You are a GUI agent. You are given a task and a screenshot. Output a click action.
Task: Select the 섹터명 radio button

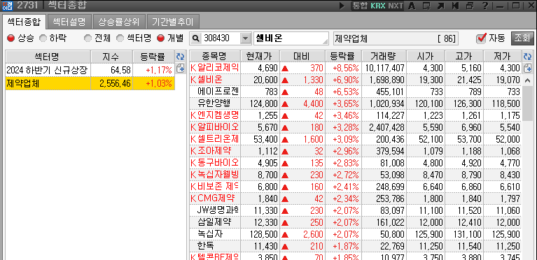coord(120,38)
